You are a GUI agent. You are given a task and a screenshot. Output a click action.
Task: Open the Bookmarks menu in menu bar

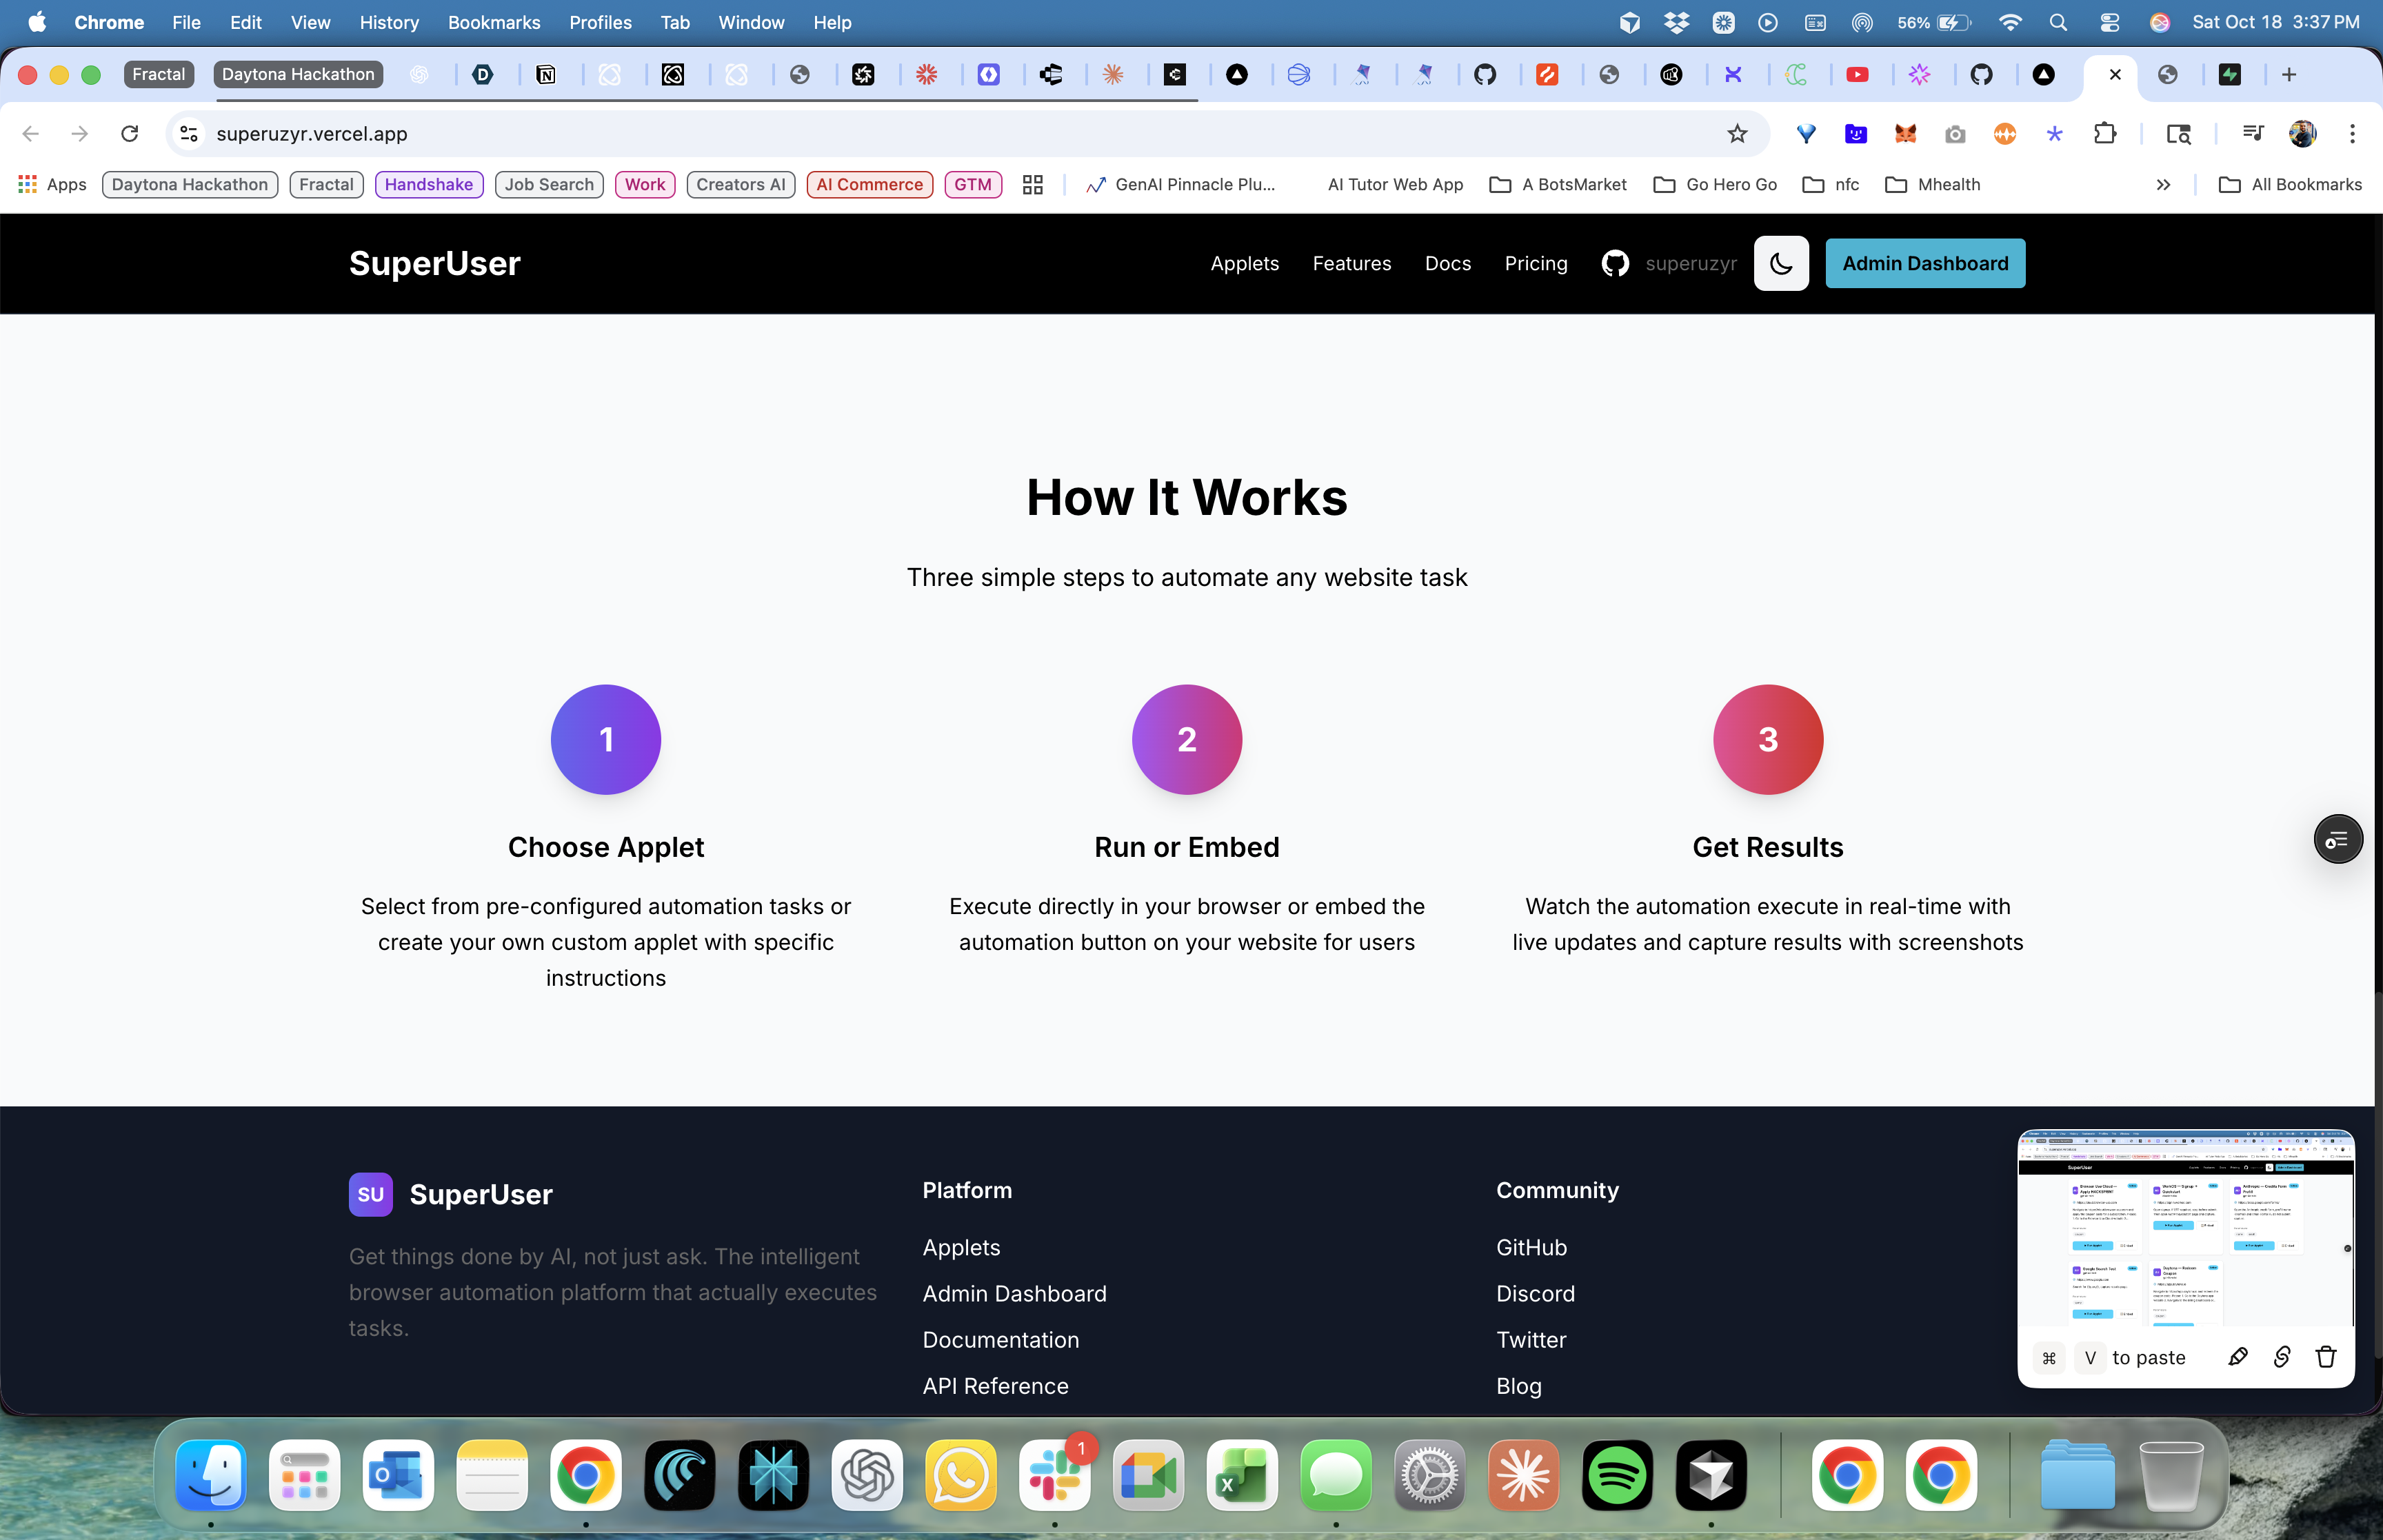tap(493, 22)
